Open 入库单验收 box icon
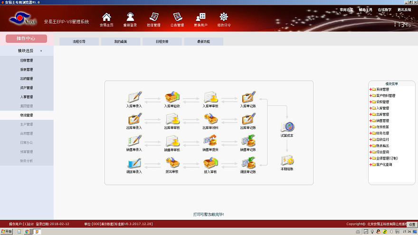This screenshot has height=235, width=418. pyautogui.click(x=172, y=97)
